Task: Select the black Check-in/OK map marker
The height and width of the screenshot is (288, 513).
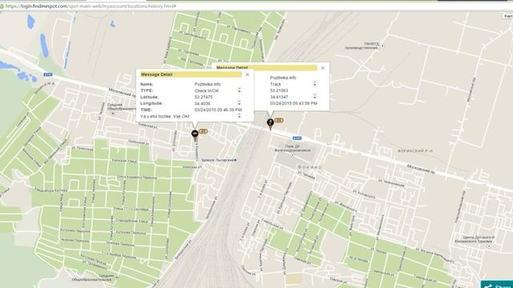Action: (195, 135)
